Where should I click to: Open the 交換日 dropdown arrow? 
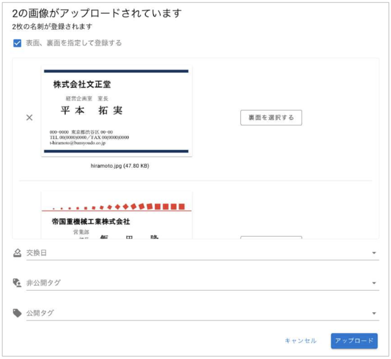[x=374, y=253]
